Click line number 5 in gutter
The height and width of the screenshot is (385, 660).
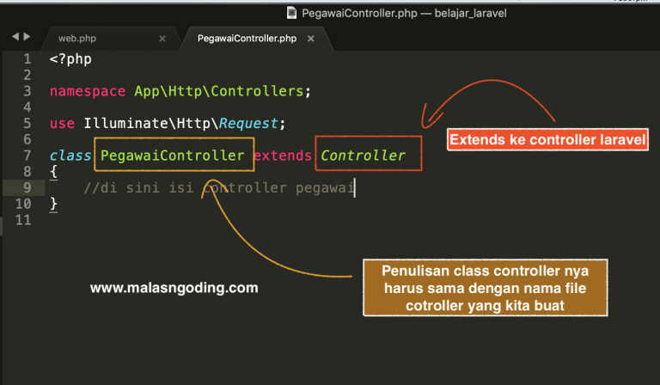click(27, 123)
